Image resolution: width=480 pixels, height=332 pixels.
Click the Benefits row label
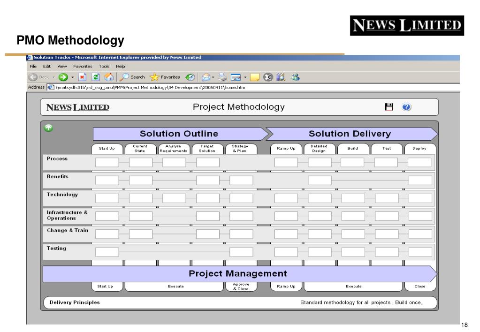pos(58,177)
